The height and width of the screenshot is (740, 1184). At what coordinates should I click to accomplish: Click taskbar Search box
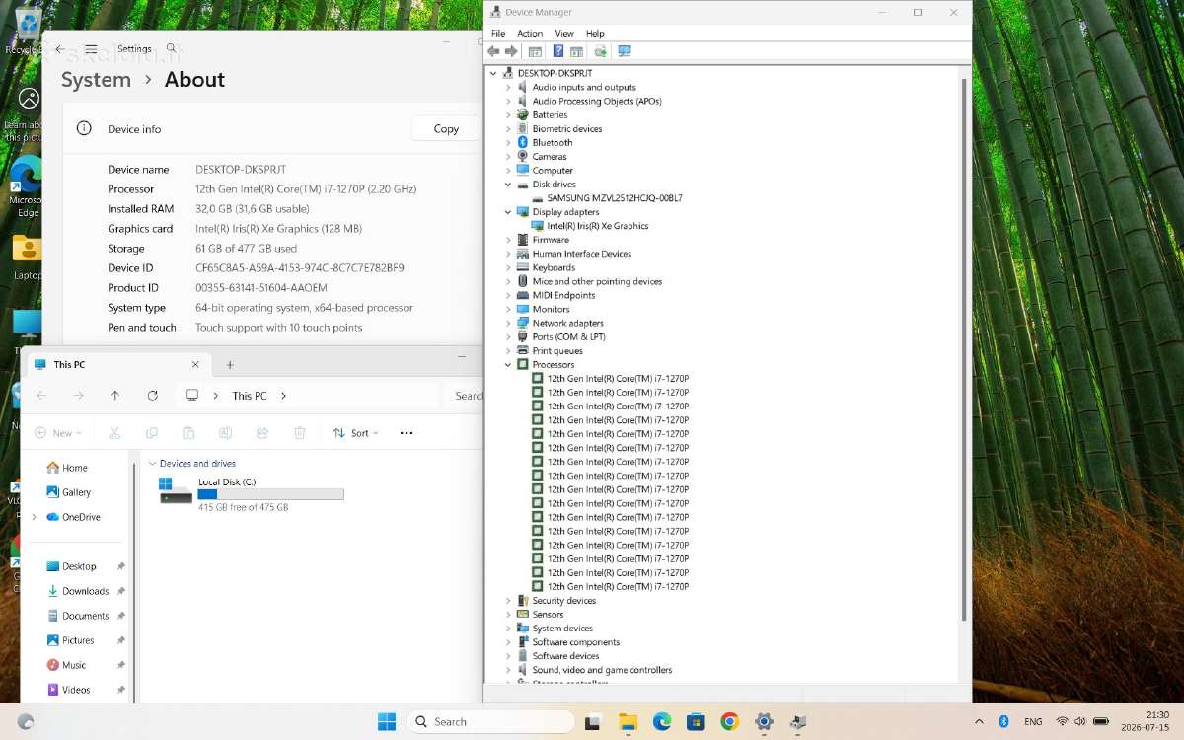490,721
